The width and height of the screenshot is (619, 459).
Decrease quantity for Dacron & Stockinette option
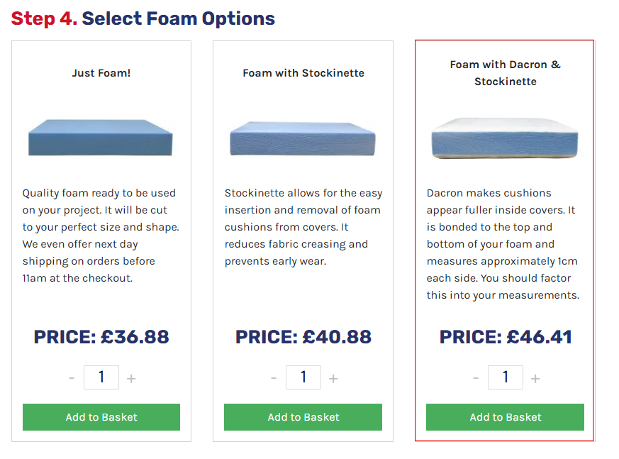[x=476, y=378]
